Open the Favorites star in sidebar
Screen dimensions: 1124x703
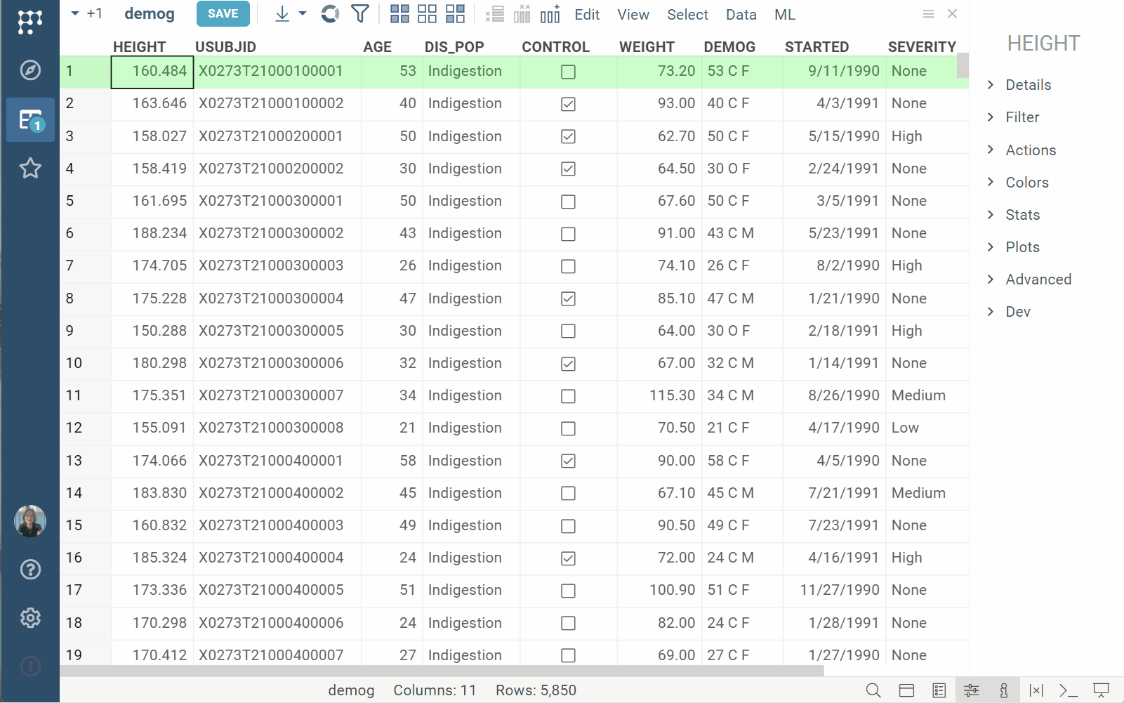[30, 169]
